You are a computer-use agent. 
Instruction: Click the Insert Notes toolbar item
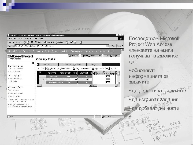tap(64, 69)
